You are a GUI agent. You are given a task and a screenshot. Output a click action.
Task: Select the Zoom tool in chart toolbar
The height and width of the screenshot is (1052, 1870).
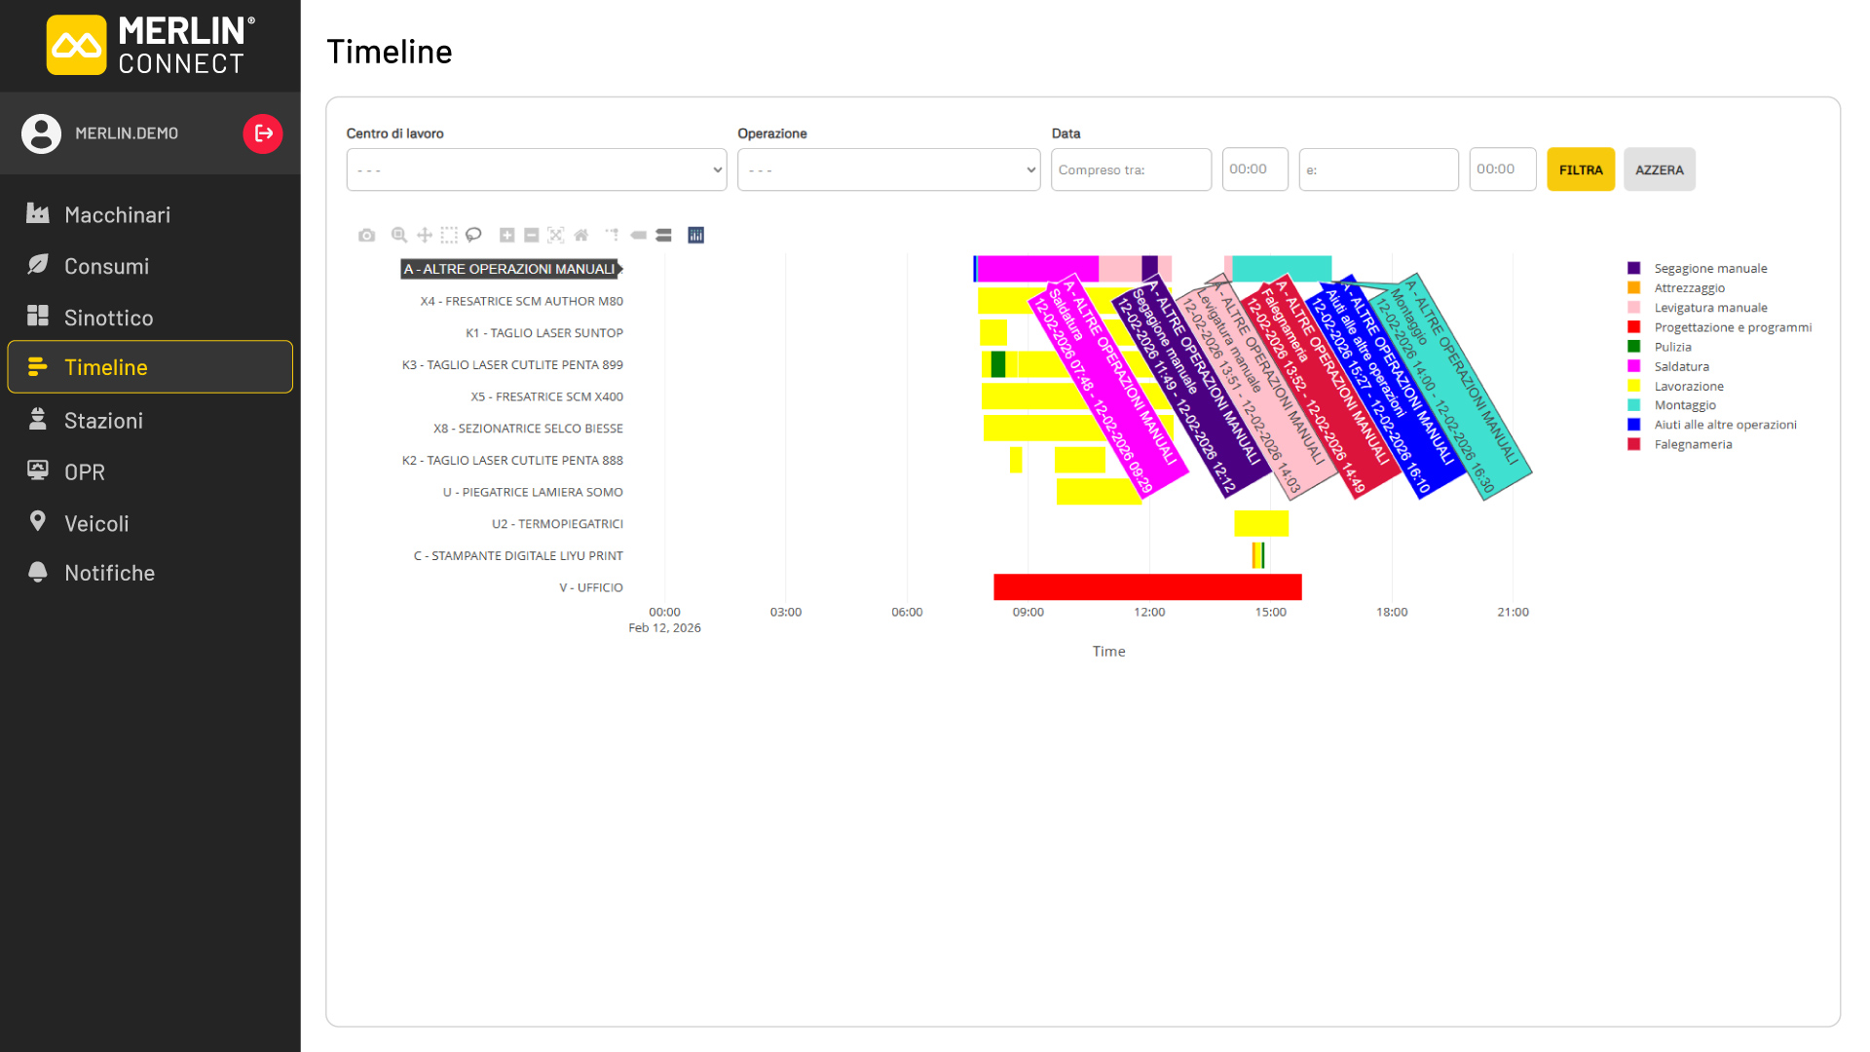(x=398, y=235)
